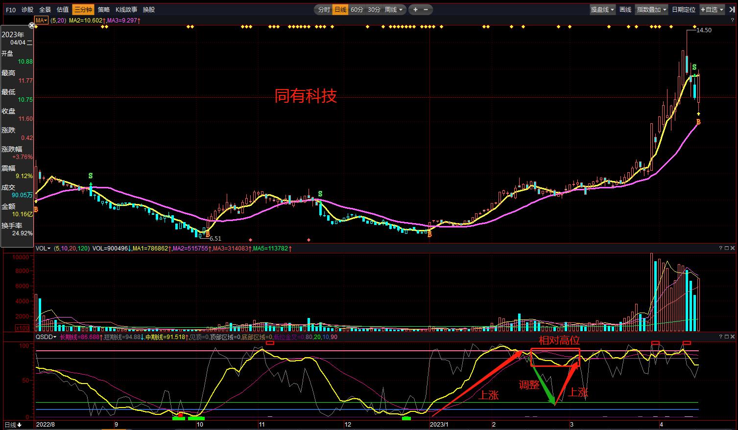Open the 周线 period dropdown

point(394,10)
